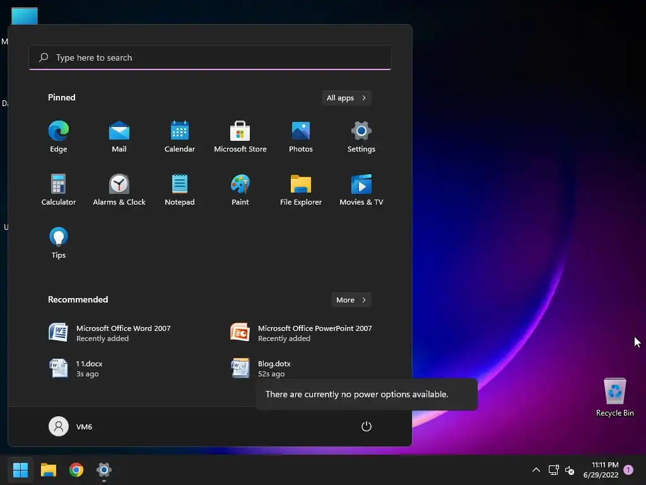The height and width of the screenshot is (485, 646).
Task: Select the Recycle Bin desktop icon
Action: [614, 397]
